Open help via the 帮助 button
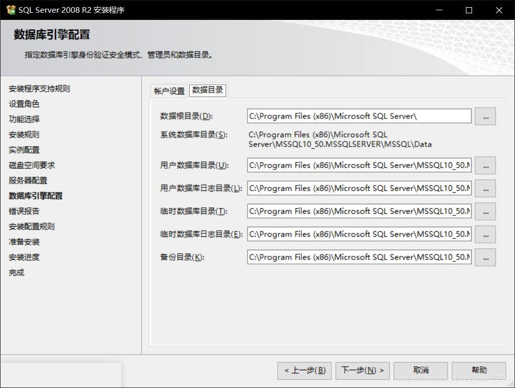This screenshot has height=388, width=515. [x=479, y=371]
